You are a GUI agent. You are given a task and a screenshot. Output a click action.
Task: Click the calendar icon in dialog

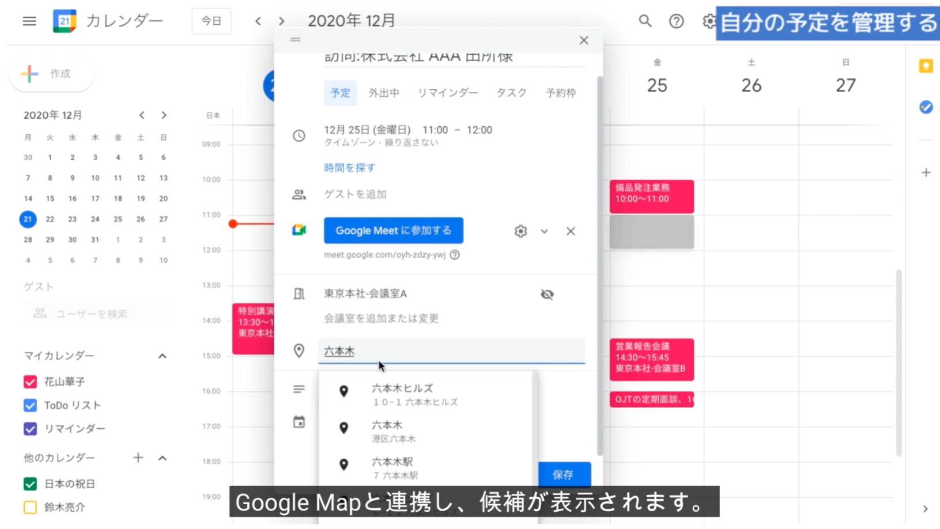click(299, 422)
